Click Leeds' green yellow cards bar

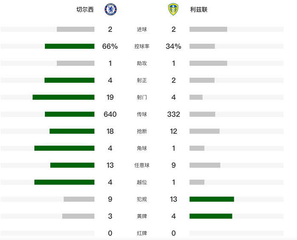click(x=211, y=216)
